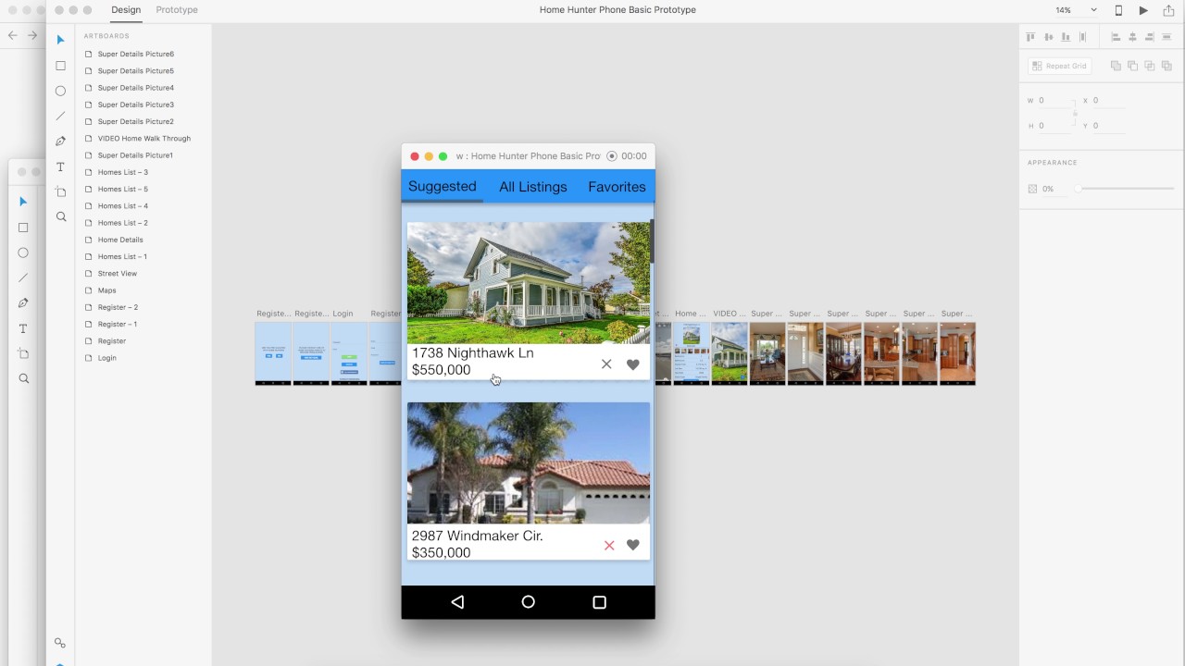Screen dimensions: 1185x666
Task: Click the H height input field
Action: pos(1053,126)
